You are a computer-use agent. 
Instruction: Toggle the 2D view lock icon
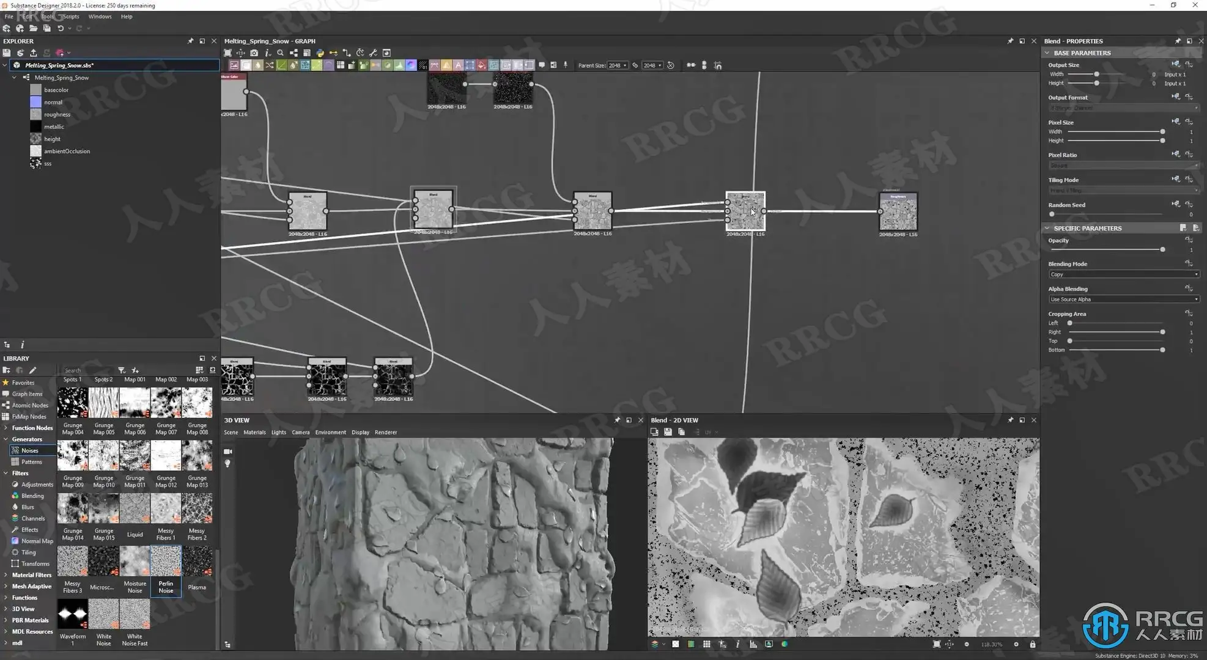(x=1032, y=644)
